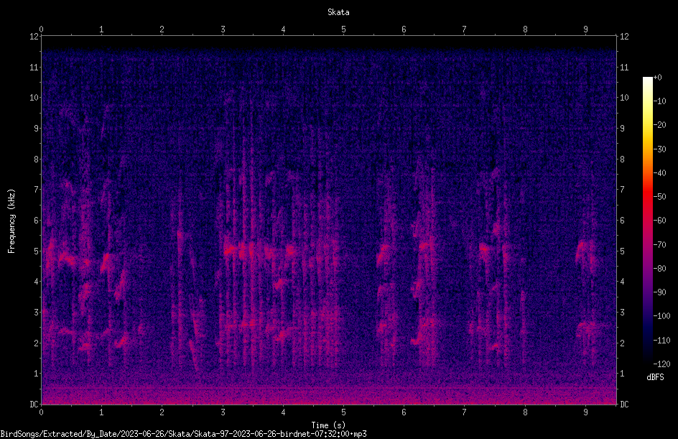Click the dBFS color scale bar
The height and width of the screenshot is (439, 678).
pos(647,221)
